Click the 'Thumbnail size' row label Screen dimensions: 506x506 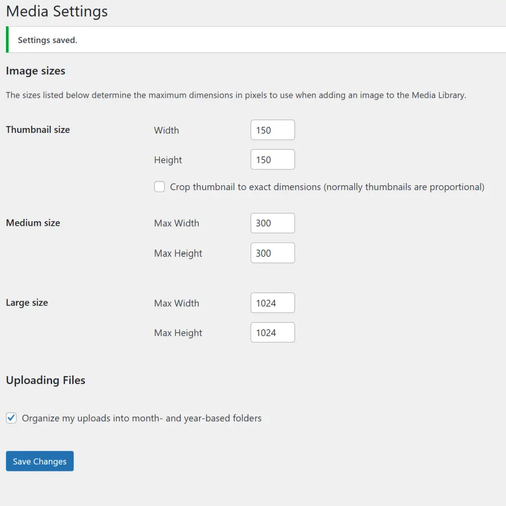[38, 130]
